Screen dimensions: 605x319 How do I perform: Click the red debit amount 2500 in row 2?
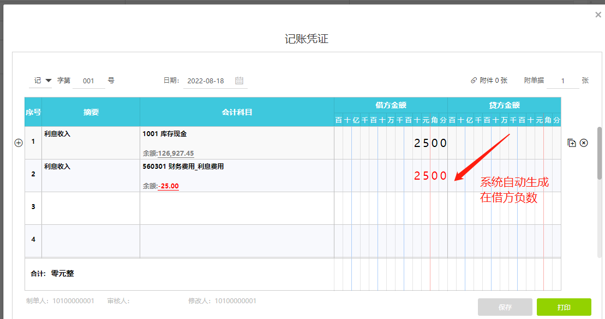430,176
